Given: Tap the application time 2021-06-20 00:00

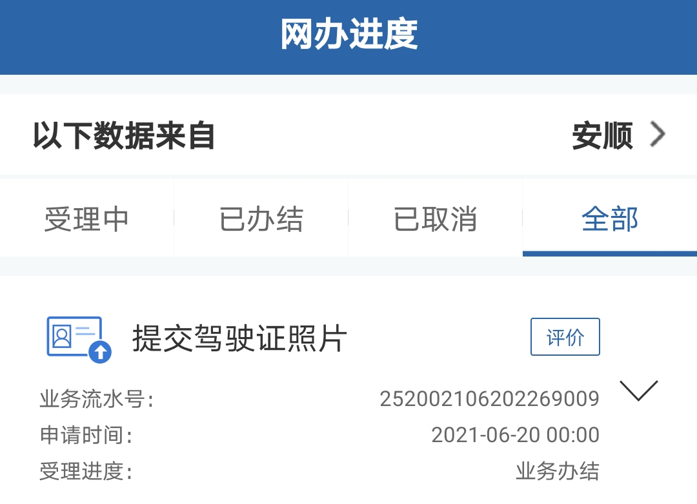Looking at the screenshot, I should click(515, 435).
